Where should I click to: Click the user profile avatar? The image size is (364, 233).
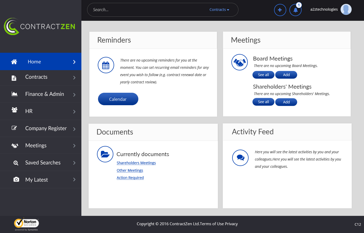coord(346,10)
